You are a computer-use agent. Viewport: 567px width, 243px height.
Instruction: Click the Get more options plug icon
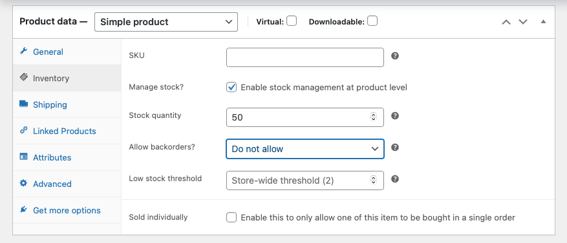pyautogui.click(x=23, y=209)
